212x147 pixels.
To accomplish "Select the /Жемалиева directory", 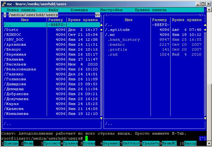I will 52,114.
